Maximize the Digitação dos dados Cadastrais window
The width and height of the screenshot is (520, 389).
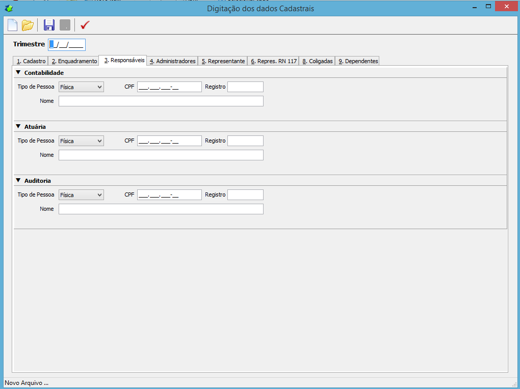point(488,7)
